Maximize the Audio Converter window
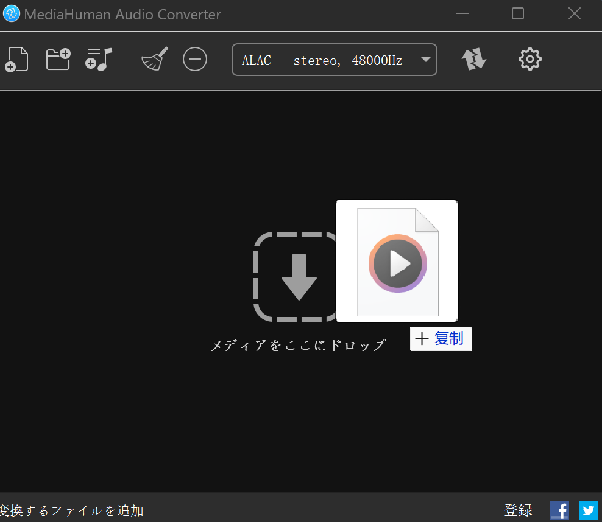The height and width of the screenshot is (522, 602). click(x=517, y=14)
